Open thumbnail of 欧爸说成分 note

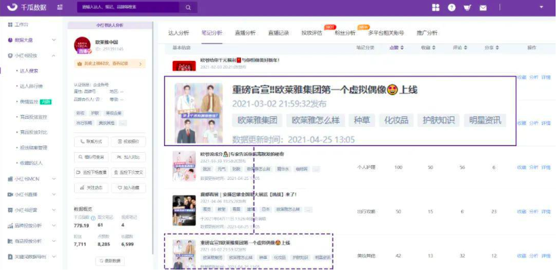(x=184, y=166)
